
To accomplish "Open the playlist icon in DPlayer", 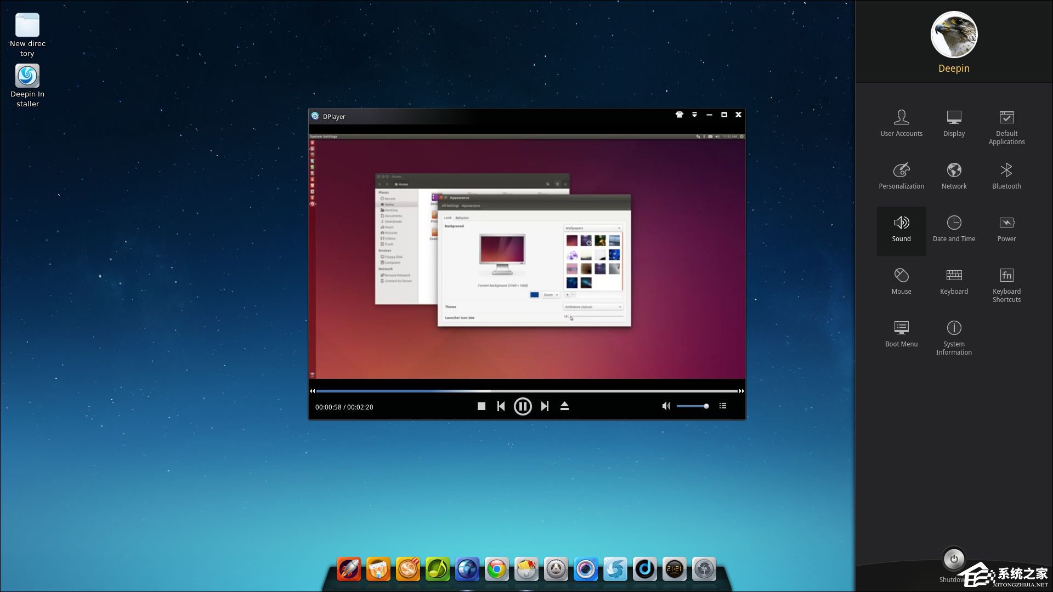I will pyautogui.click(x=722, y=406).
